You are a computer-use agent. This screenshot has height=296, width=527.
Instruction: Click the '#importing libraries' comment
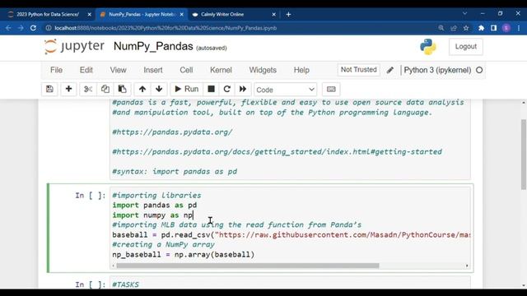(156, 196)
